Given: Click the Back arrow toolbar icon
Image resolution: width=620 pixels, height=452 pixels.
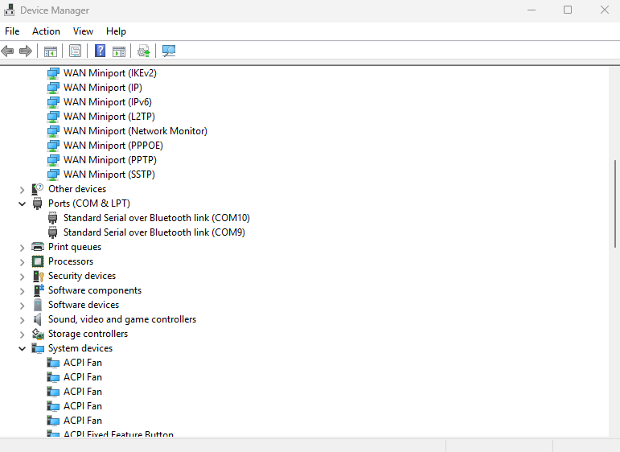Looking at the screenshot, I should tap(7, 51).
